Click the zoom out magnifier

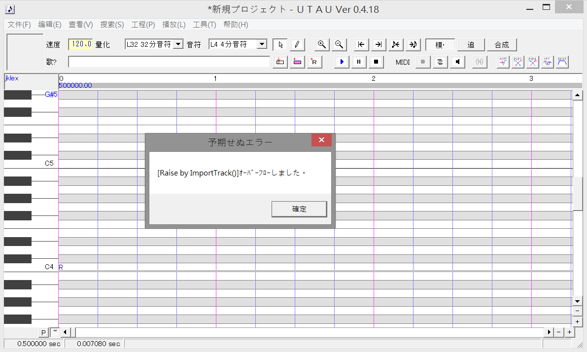pos(339,44)
